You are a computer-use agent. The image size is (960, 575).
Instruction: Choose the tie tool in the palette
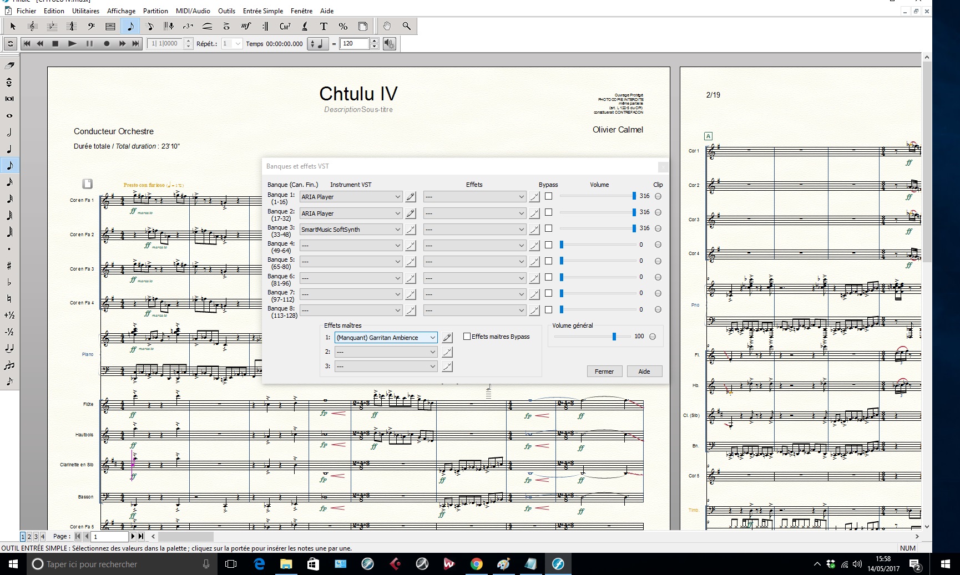click(x=9, y=349)
